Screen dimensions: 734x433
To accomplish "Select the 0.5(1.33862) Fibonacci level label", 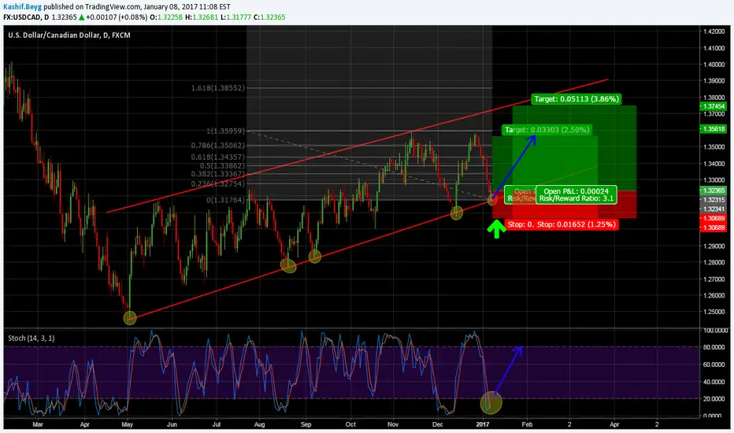I will pyautogui.click(x=222, y=165).
